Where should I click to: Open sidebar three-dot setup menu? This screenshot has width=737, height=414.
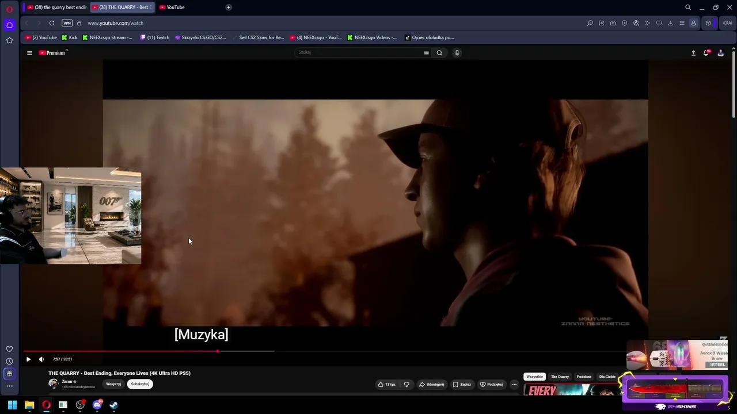pyautogui.click(x=9, y=386)
